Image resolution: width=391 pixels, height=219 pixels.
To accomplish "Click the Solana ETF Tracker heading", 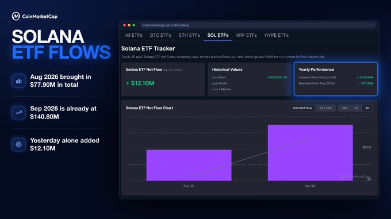I will coord(148,49).
